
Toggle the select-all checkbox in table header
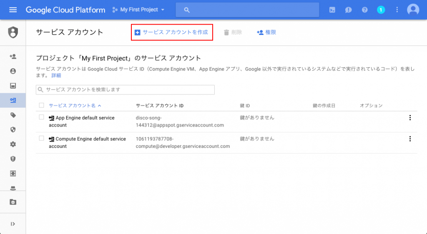(41, 105)
